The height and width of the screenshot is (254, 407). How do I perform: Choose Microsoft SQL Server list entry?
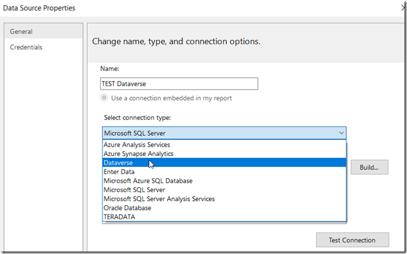[x=224, y=190]
